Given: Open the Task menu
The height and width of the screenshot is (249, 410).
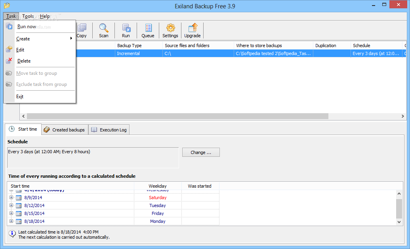Looking at the screenshot, I should [11, 16].
